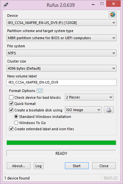Open the 2 Passes dropdown

pyautogui.click(x=89, y=97)
